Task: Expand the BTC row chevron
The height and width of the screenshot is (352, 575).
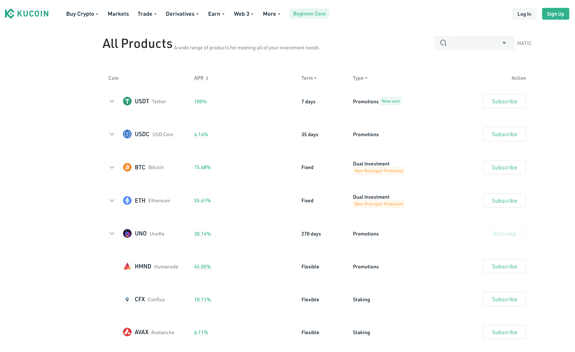Action: pyautogui.click(x=112, y=167)
